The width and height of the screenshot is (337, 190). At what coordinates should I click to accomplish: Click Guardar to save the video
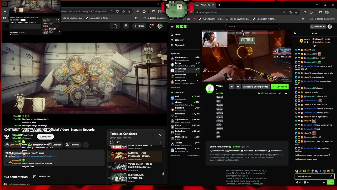click(x=54, y=145)
